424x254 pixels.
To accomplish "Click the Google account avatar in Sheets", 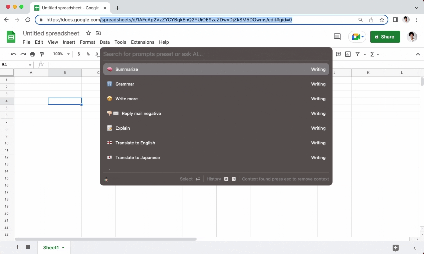I will click(412, 37).
